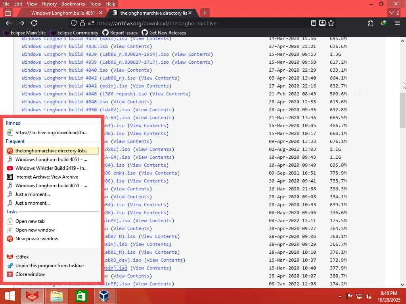This screenshot has width=406, height=304.
Task: Open the Tools menu
Action: (x=95, y=4)
